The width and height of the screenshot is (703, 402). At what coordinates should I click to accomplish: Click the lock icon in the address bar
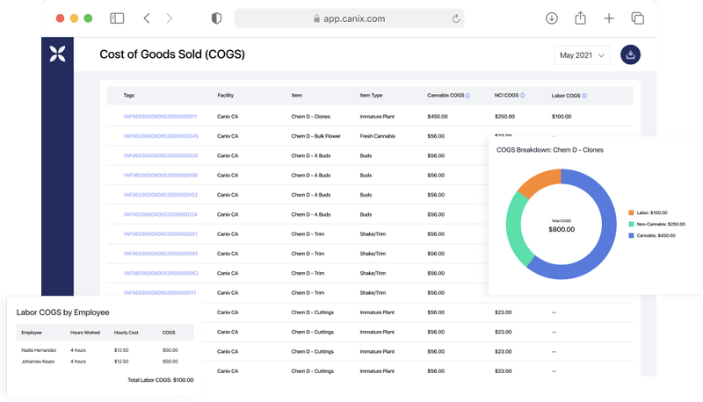(316, 18)
